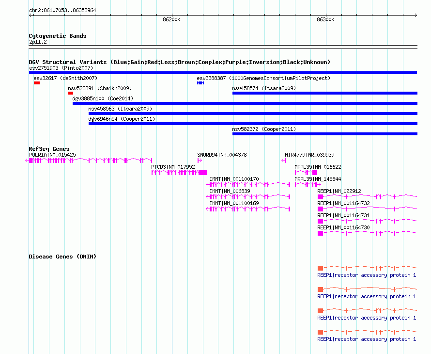
Task: Click the IMMT|NM_001100170 transcript label
Action: [234, 179]
